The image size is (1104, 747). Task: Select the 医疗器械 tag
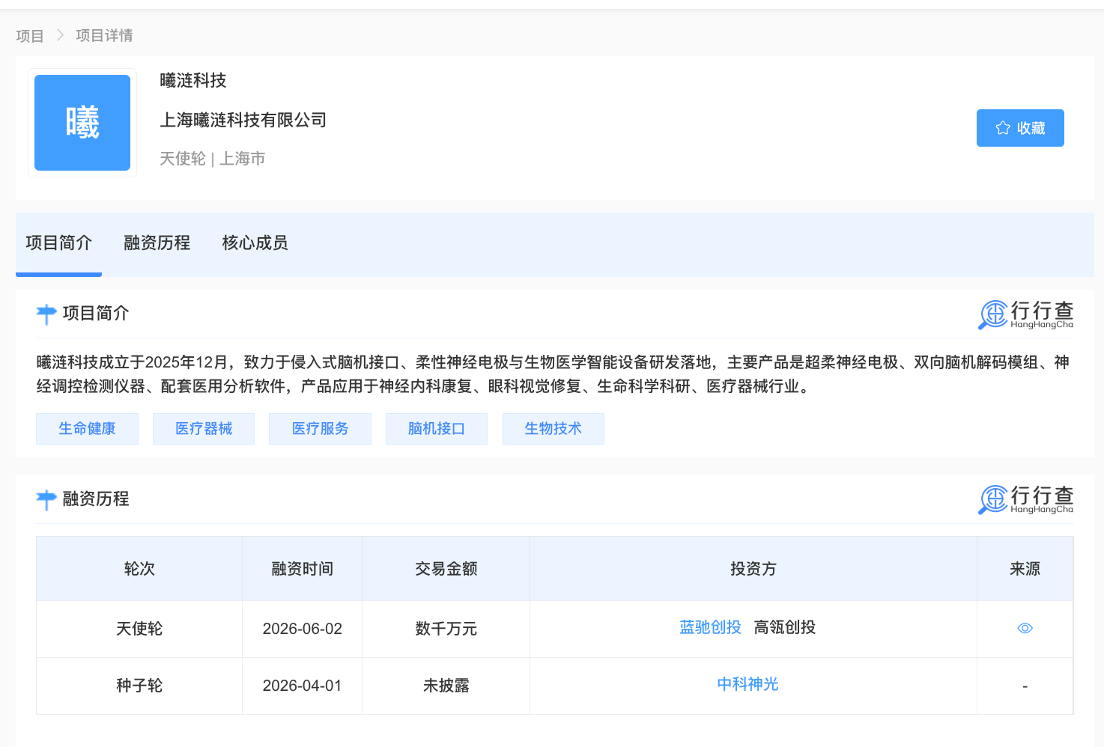(204, 429)
